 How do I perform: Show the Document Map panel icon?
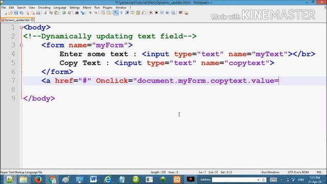click(x=138, y=13)
